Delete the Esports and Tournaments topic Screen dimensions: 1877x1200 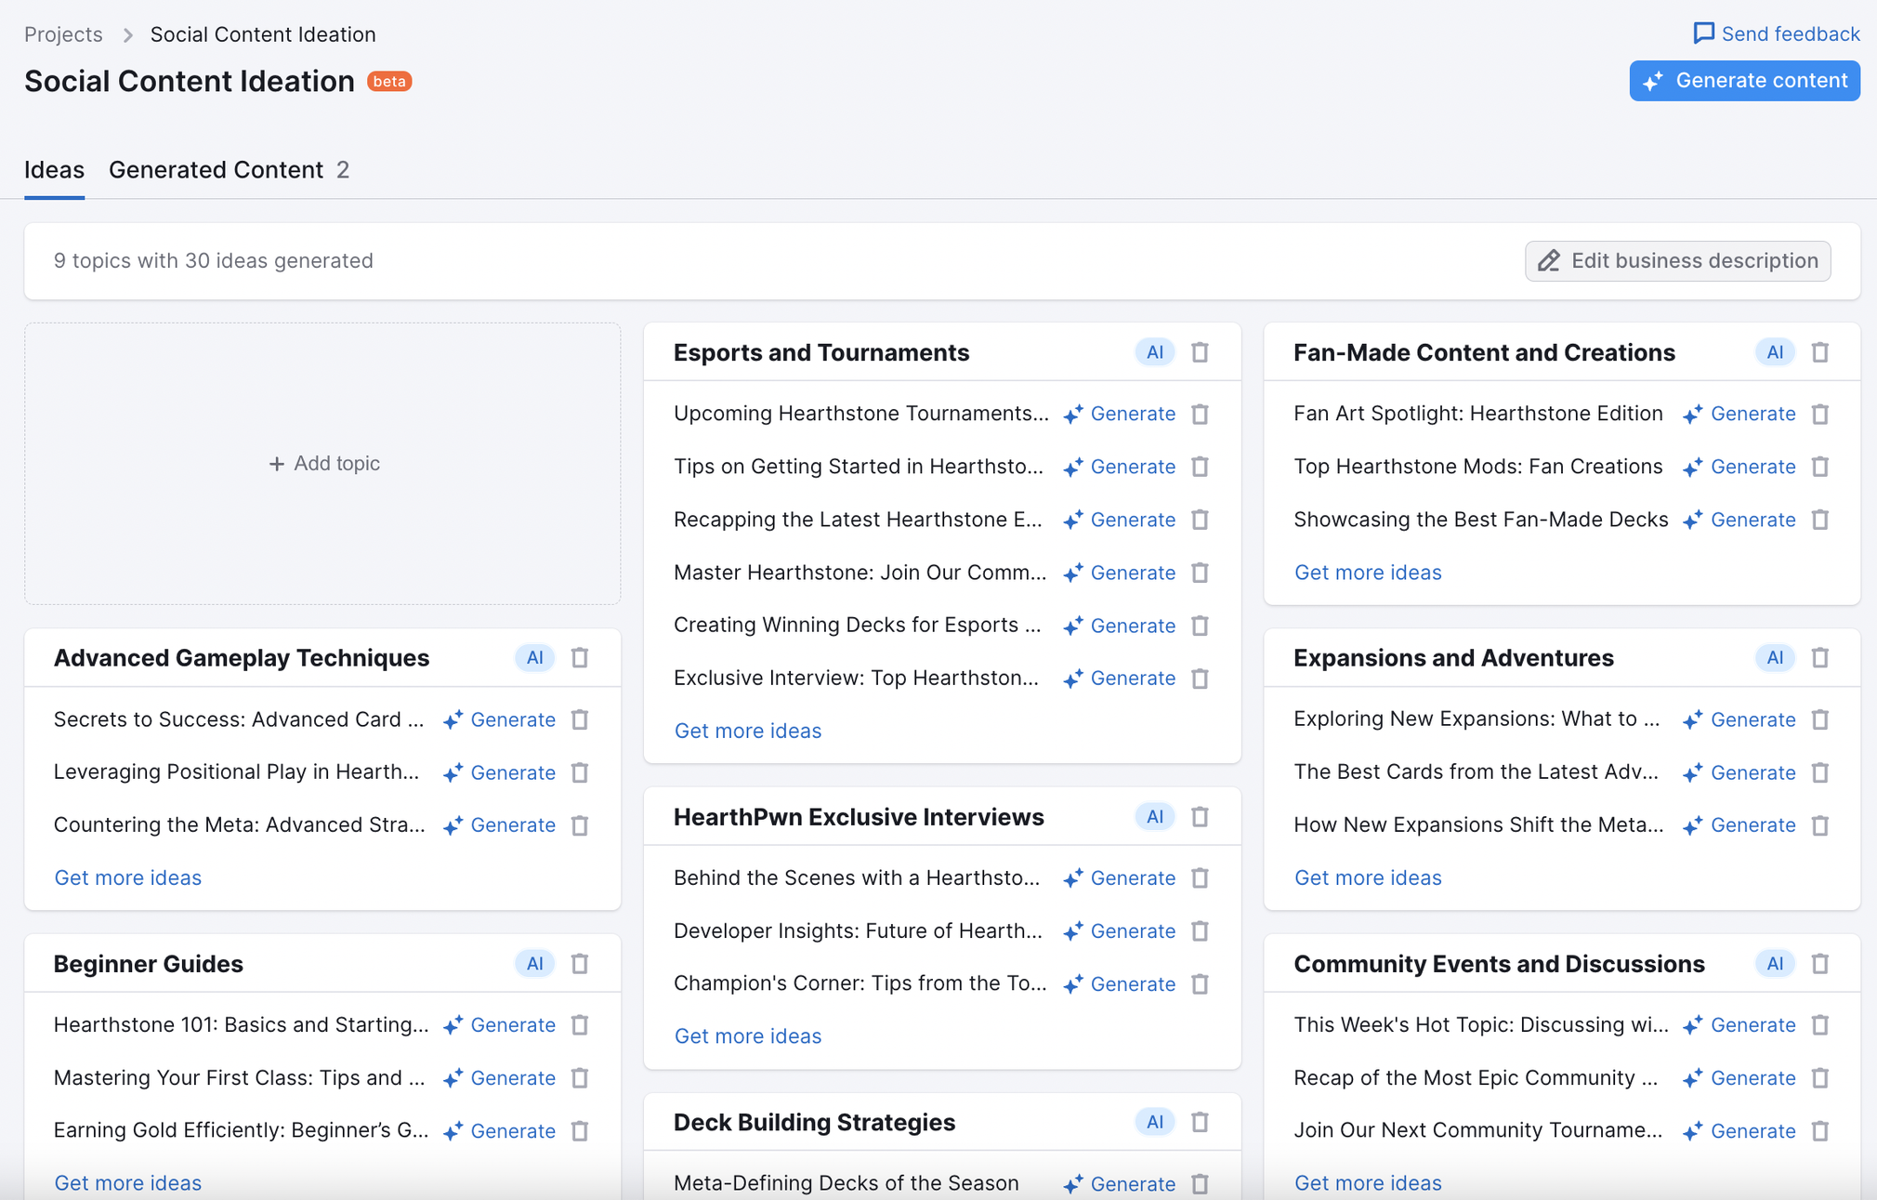click(1200, 352)
